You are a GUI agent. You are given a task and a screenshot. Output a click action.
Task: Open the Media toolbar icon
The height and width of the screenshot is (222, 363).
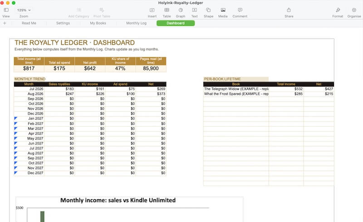tap(223, 10)
